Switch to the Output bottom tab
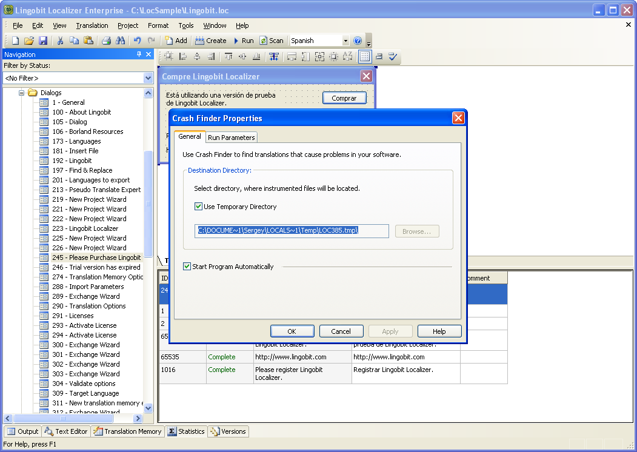Image resolution: width=637 pixels, height=452 pixels. (23, 431)
